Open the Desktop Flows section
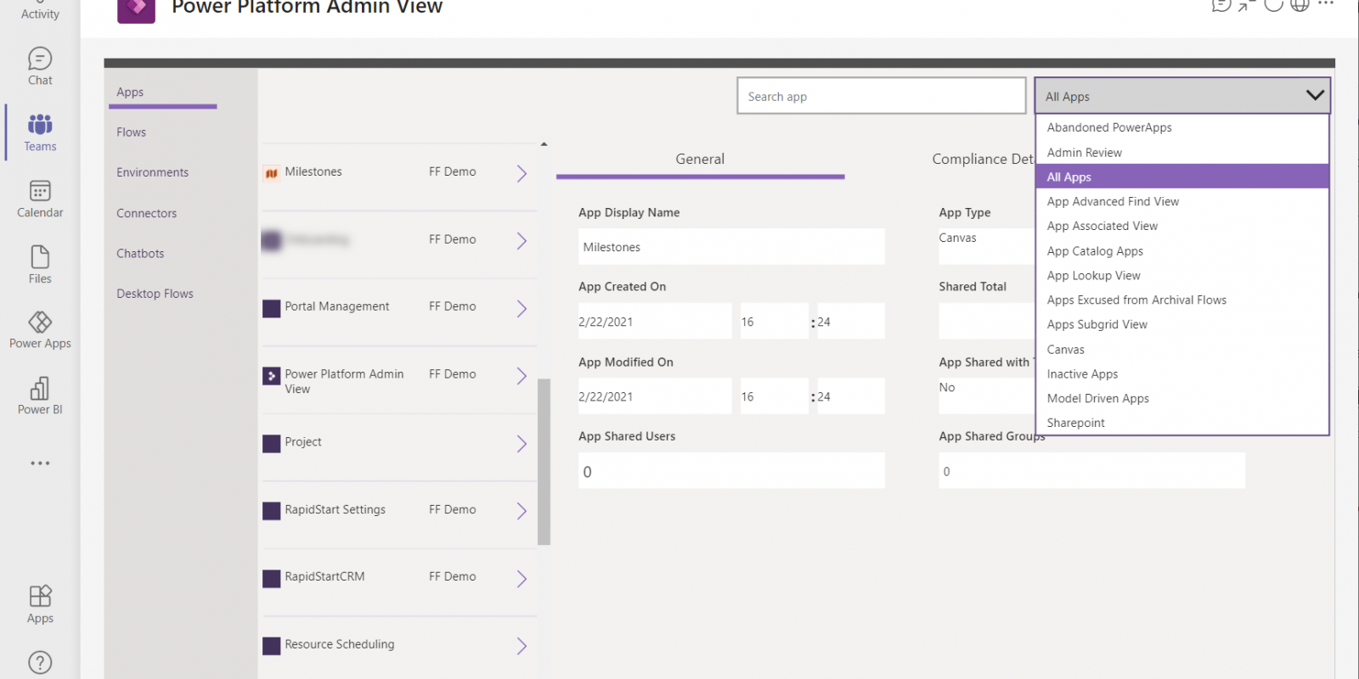This screenshot has height=679, width=1359. (x=155, y=294)
